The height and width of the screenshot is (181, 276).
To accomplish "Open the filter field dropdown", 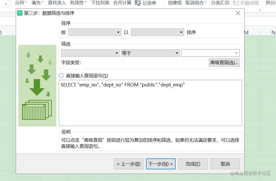I will 90,53.
